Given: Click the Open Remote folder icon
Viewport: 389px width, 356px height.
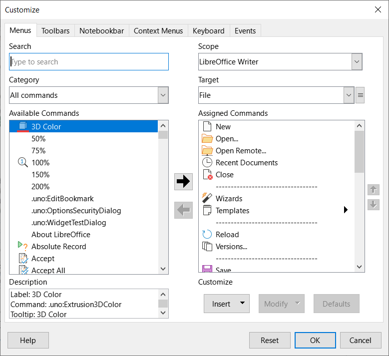Looking at the screenshot, I should [207, 150].
